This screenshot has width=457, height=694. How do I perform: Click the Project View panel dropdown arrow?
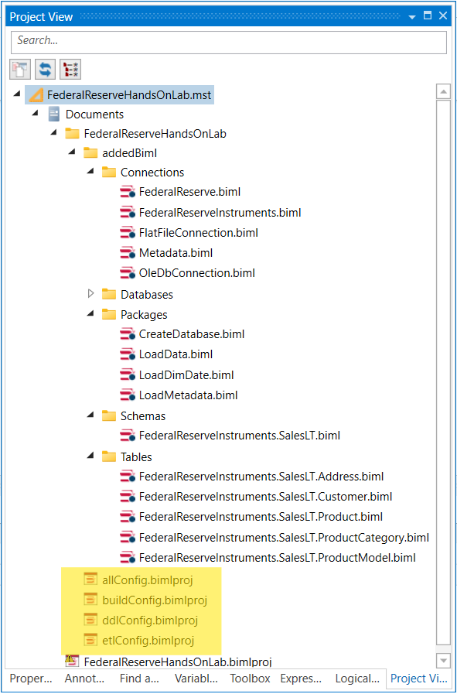tap(411, 15)
